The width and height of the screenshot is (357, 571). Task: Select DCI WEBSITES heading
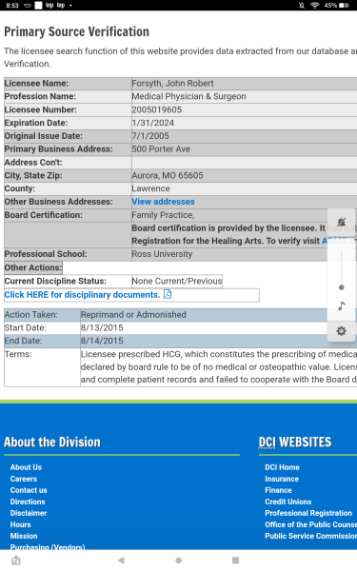(295, 443)
